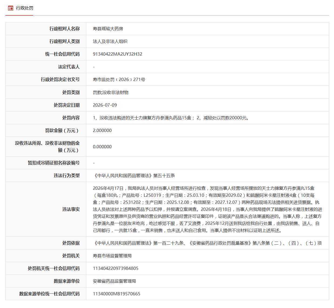This screenshot has width=334, height=308.
Task: Click the label 处罚内容
Action: (x=71, y=118)
